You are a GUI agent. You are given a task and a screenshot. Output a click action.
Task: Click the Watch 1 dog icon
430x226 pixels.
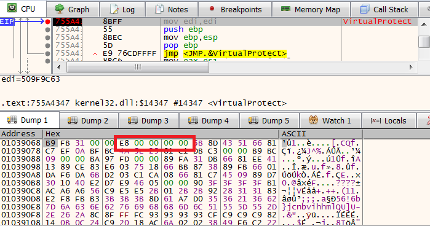click(x=314, y=120)
